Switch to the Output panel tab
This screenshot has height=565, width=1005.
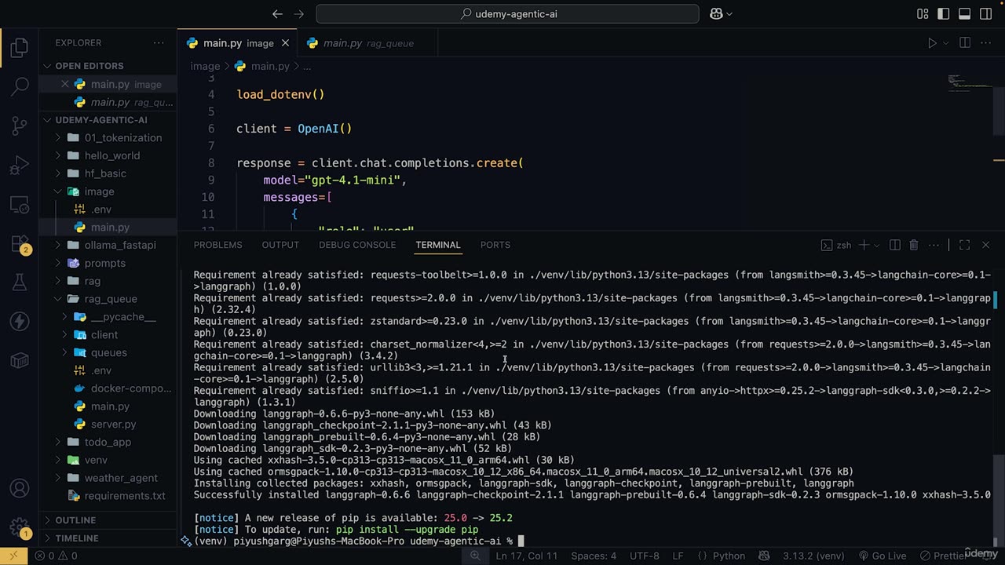[280, 245]
